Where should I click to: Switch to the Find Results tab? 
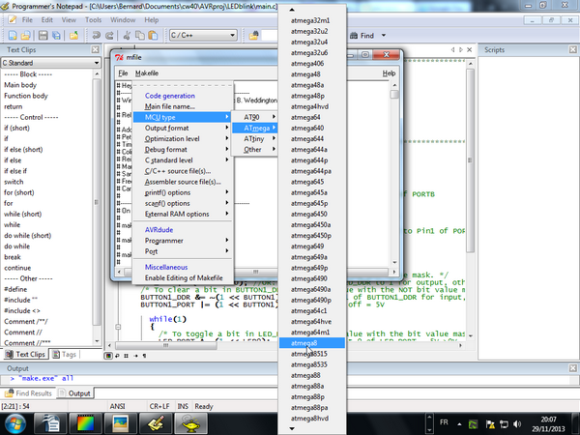[x=33, y=393]
